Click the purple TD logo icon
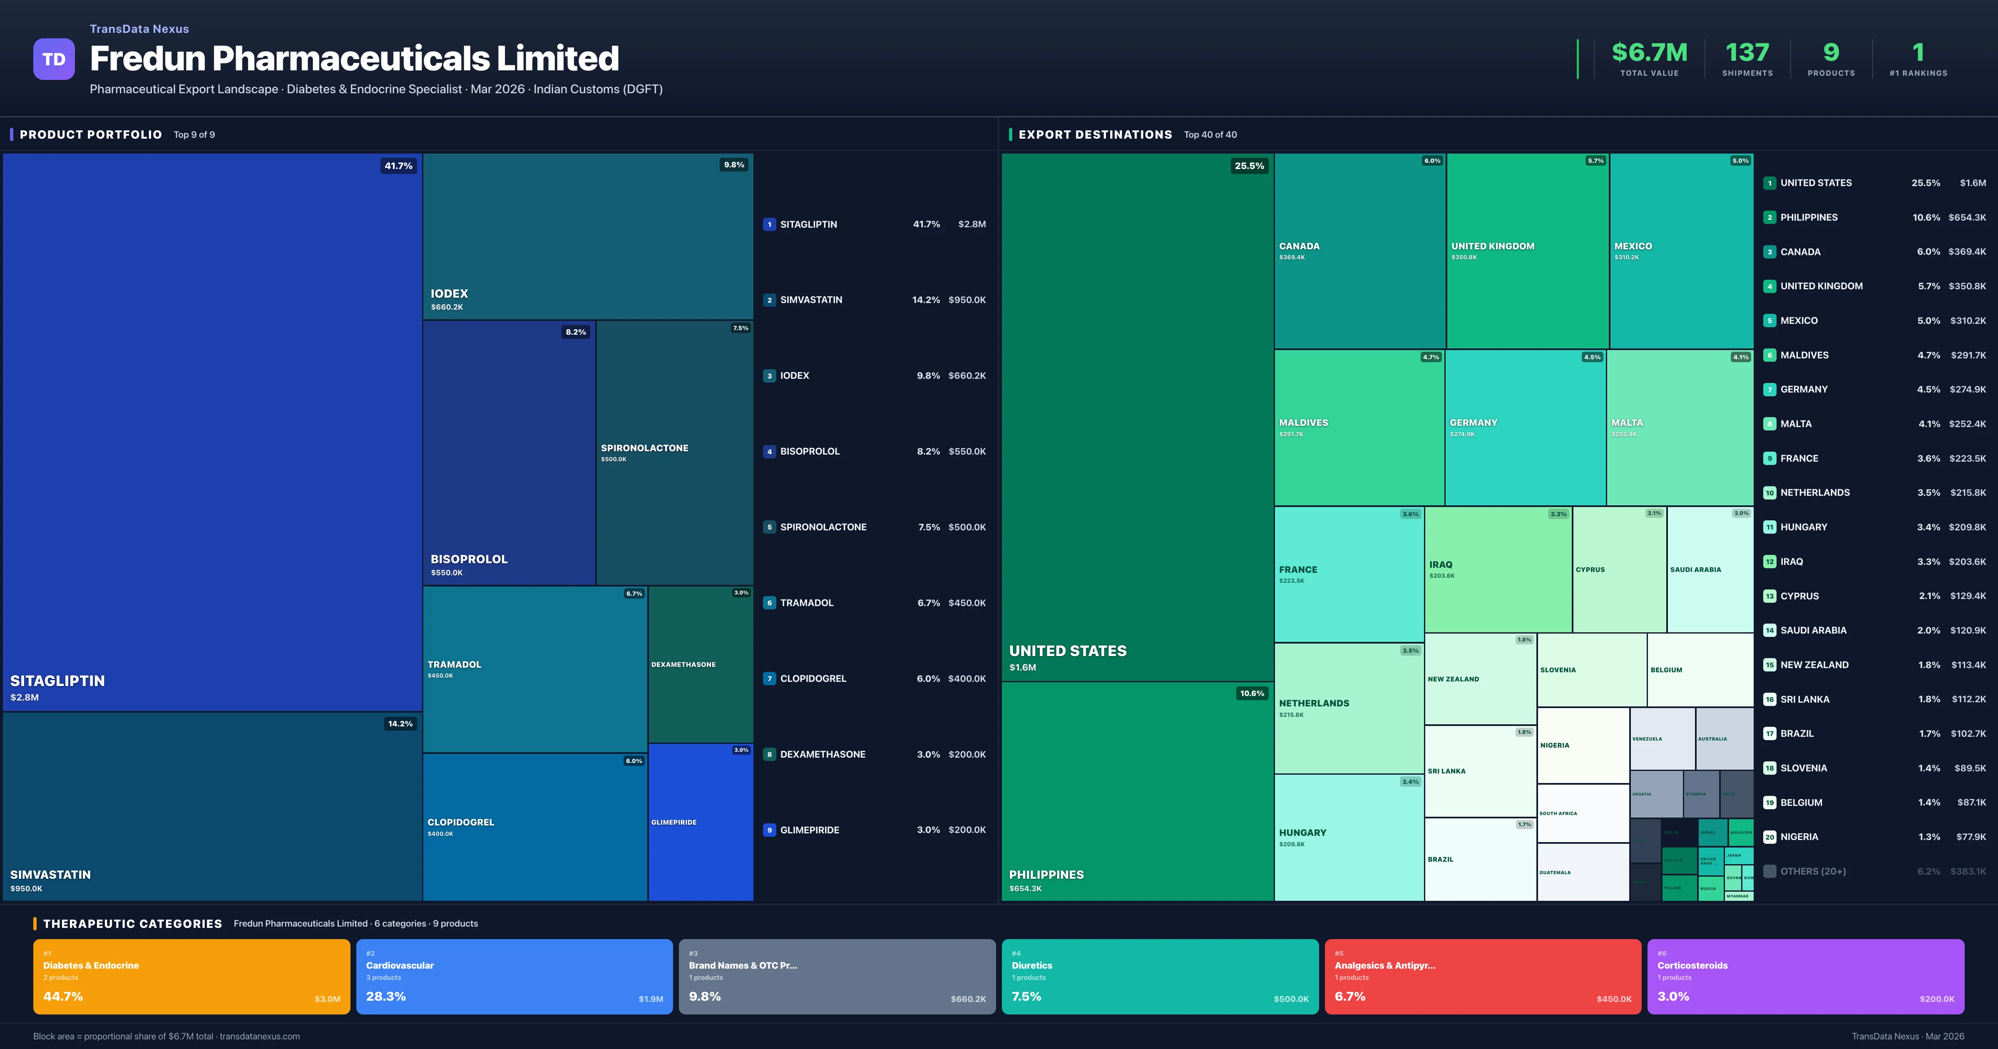 click(54, 59)
